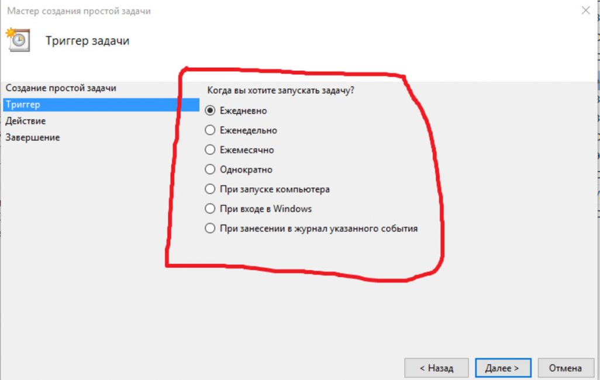This screenshot has width=600, height=380.
Task: Select the Еженедельно radio button
Action: [x=210, y=130]
